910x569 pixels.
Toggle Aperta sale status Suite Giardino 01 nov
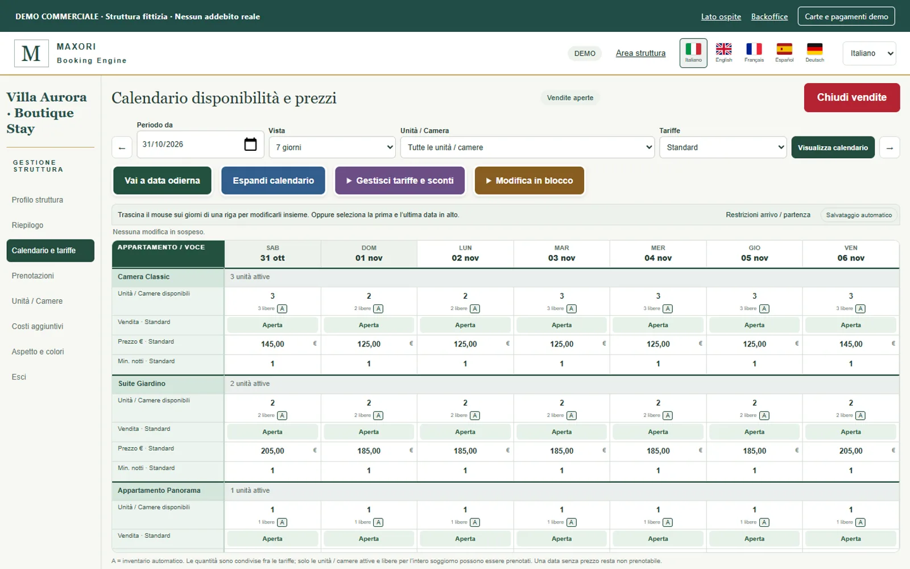tap(369, 432)
